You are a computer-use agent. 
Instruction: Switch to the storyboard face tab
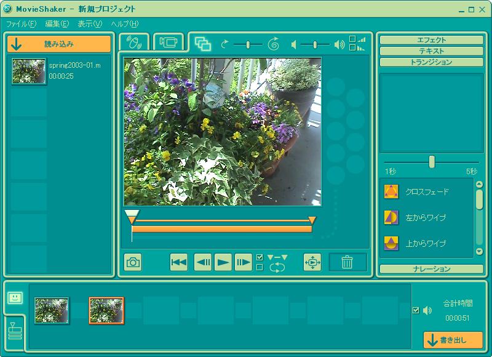tap(15, 297)
